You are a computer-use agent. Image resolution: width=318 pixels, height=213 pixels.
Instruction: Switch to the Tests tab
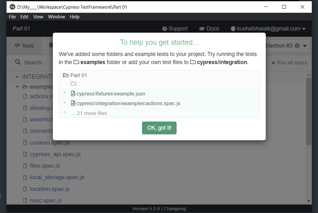[24, 46]
